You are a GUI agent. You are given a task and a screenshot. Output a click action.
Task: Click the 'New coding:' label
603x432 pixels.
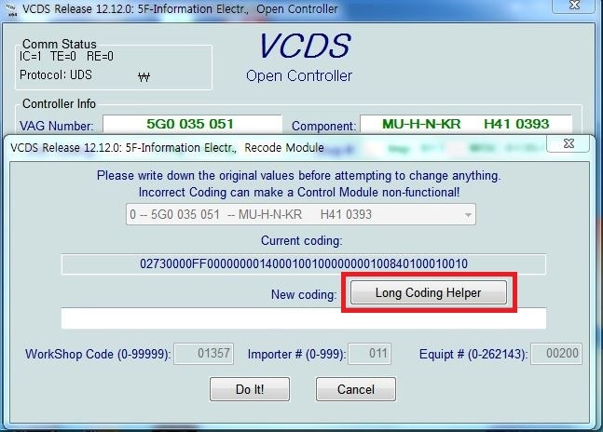point(304,294)
